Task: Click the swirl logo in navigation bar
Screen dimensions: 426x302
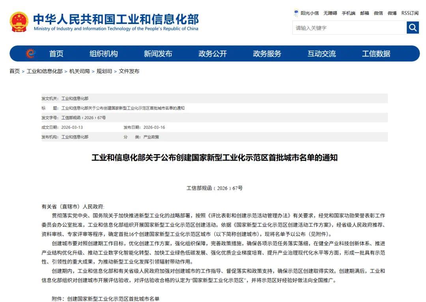Action: click(x=30, y=54)
